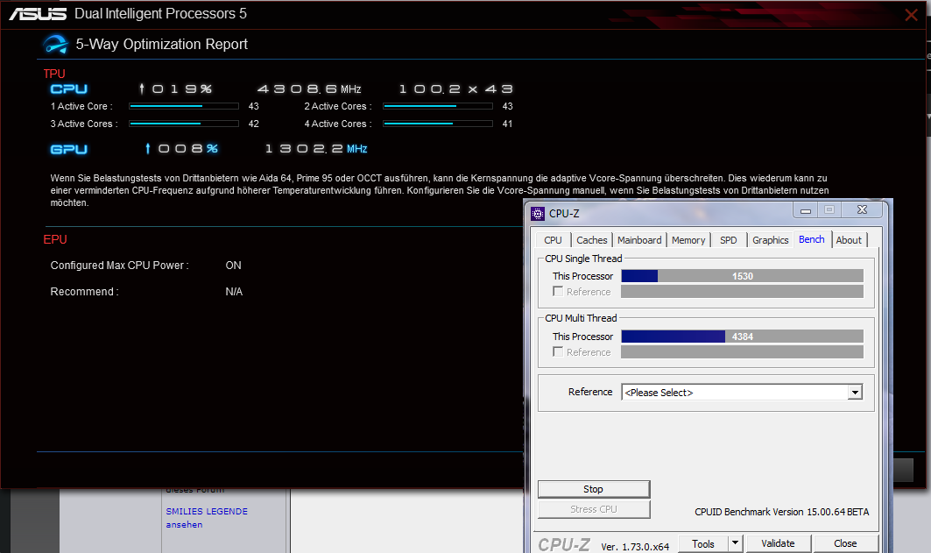Click the multi thread This Processor score bar
The image size is (931, 553).
[x=742, y=337]
